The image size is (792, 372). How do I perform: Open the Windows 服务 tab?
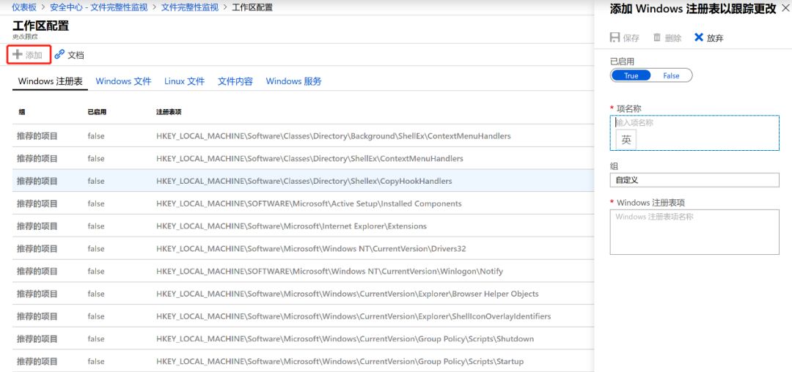(293, 81)
